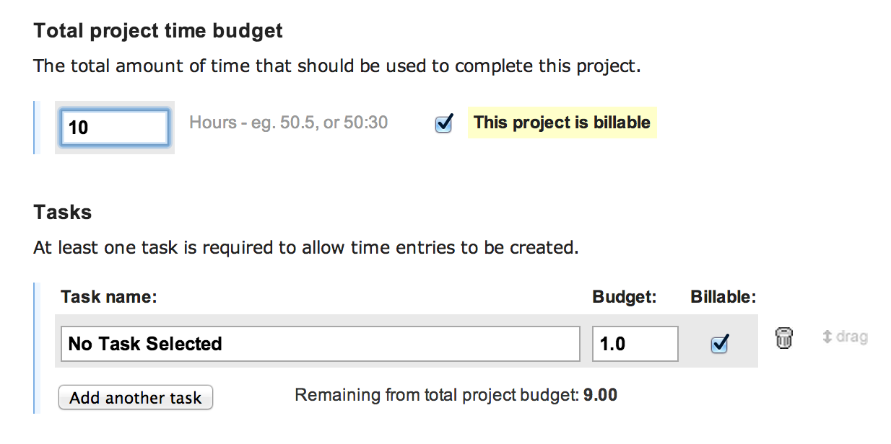Click the hours format hint text

tap(287, 123)
